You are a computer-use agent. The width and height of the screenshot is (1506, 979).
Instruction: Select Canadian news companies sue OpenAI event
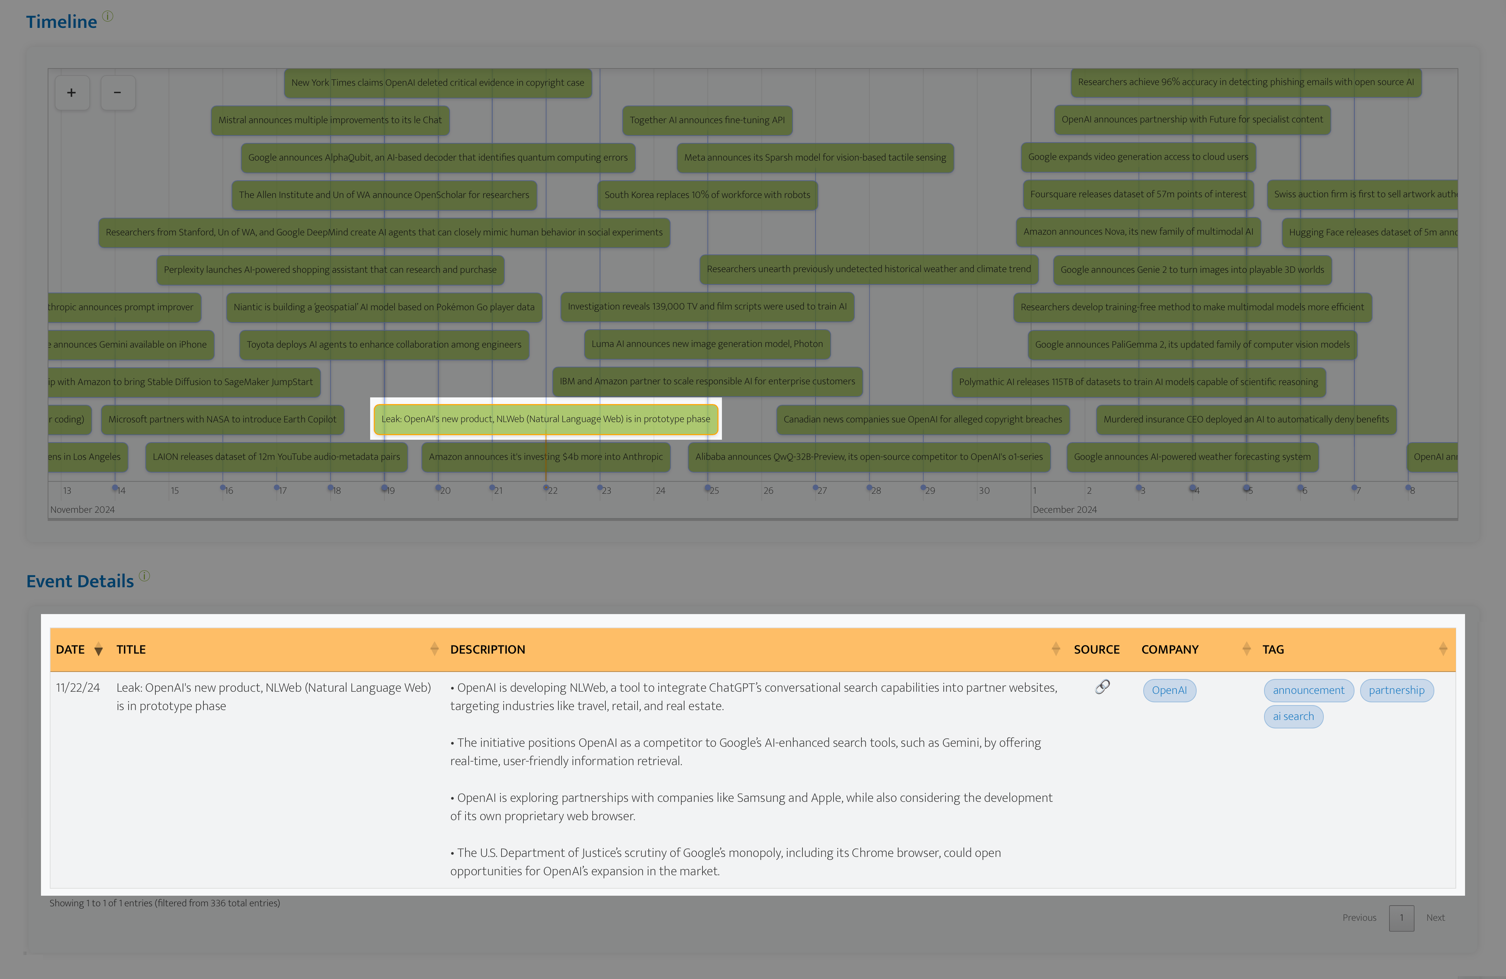click(923, 419)
